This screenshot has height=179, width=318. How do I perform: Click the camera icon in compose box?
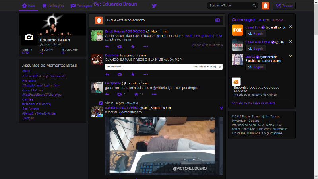click(x=217, y=20)
